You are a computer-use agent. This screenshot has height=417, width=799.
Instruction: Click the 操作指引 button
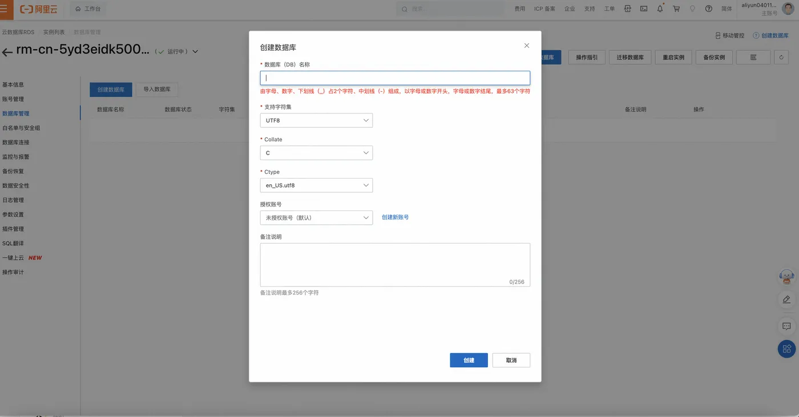tap(587, 58)
